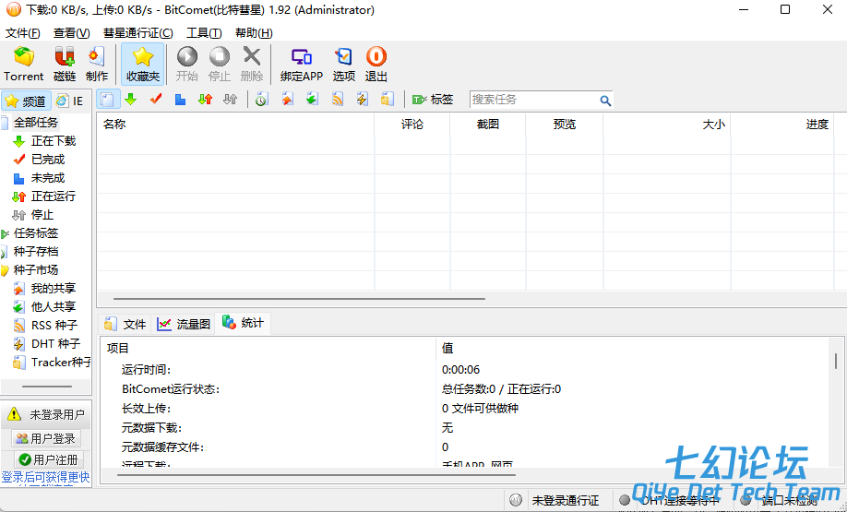
Task: Open the Tools (工具) menu
Action: [x=204, y=33]
